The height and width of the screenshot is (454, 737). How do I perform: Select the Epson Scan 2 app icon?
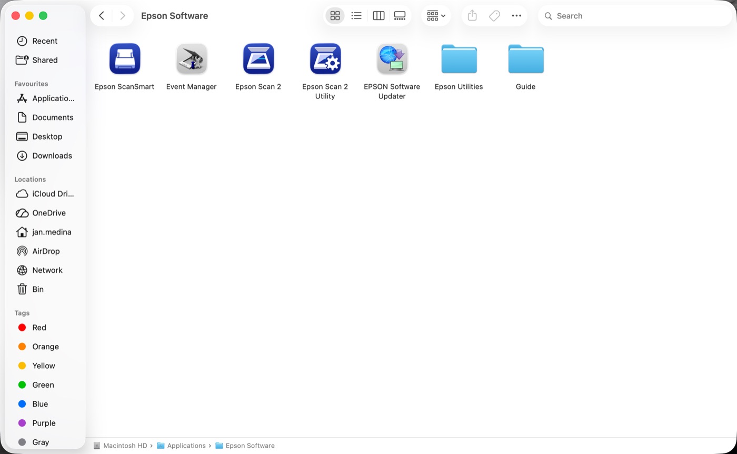coord(258,58)
